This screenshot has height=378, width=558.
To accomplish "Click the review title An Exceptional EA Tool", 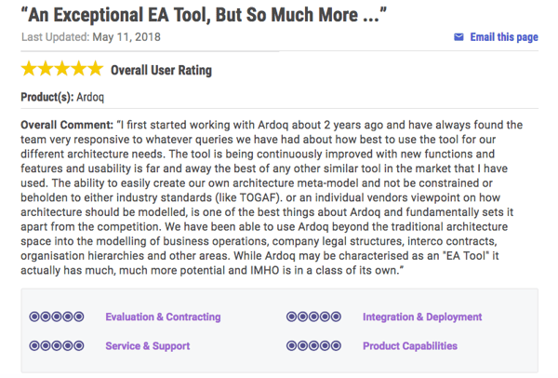I will point(204,15).
